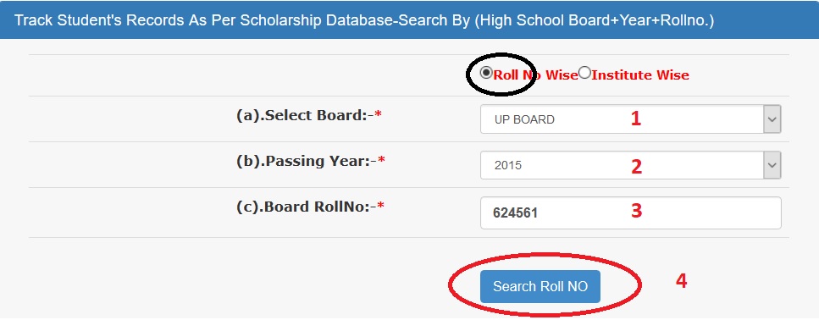819x320 pixels.
Task: Click the red asterisk beside Board RollNo
Action: 381,207
